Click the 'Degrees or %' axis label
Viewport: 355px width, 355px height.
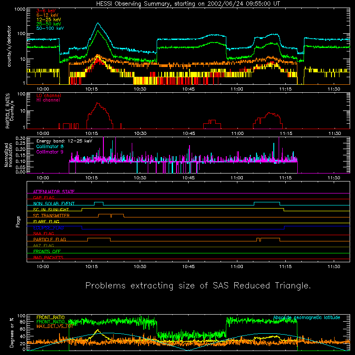coord(12,333)
